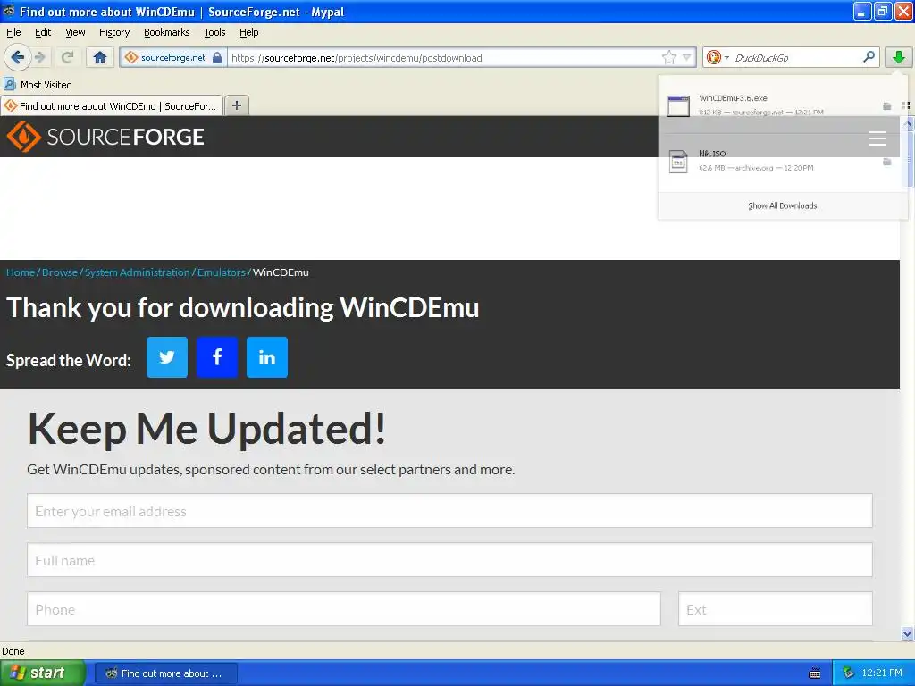Click the Mypal raccoon title bar icon
Viewport: 915px width, 686px height.
pyautogui.click(x=9, y=11)
